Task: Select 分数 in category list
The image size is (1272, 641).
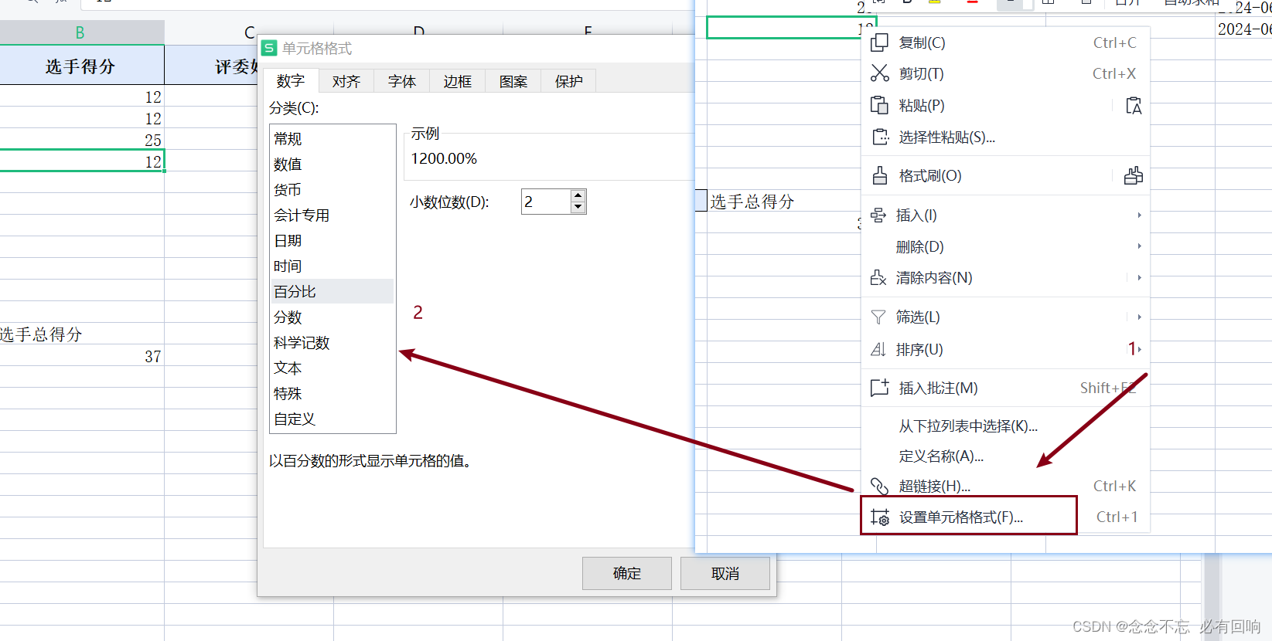Action: pos(332,317)
